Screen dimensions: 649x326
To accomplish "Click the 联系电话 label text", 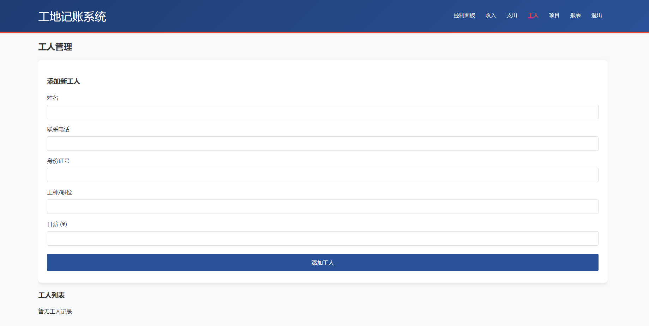I will tap(58, 129).
